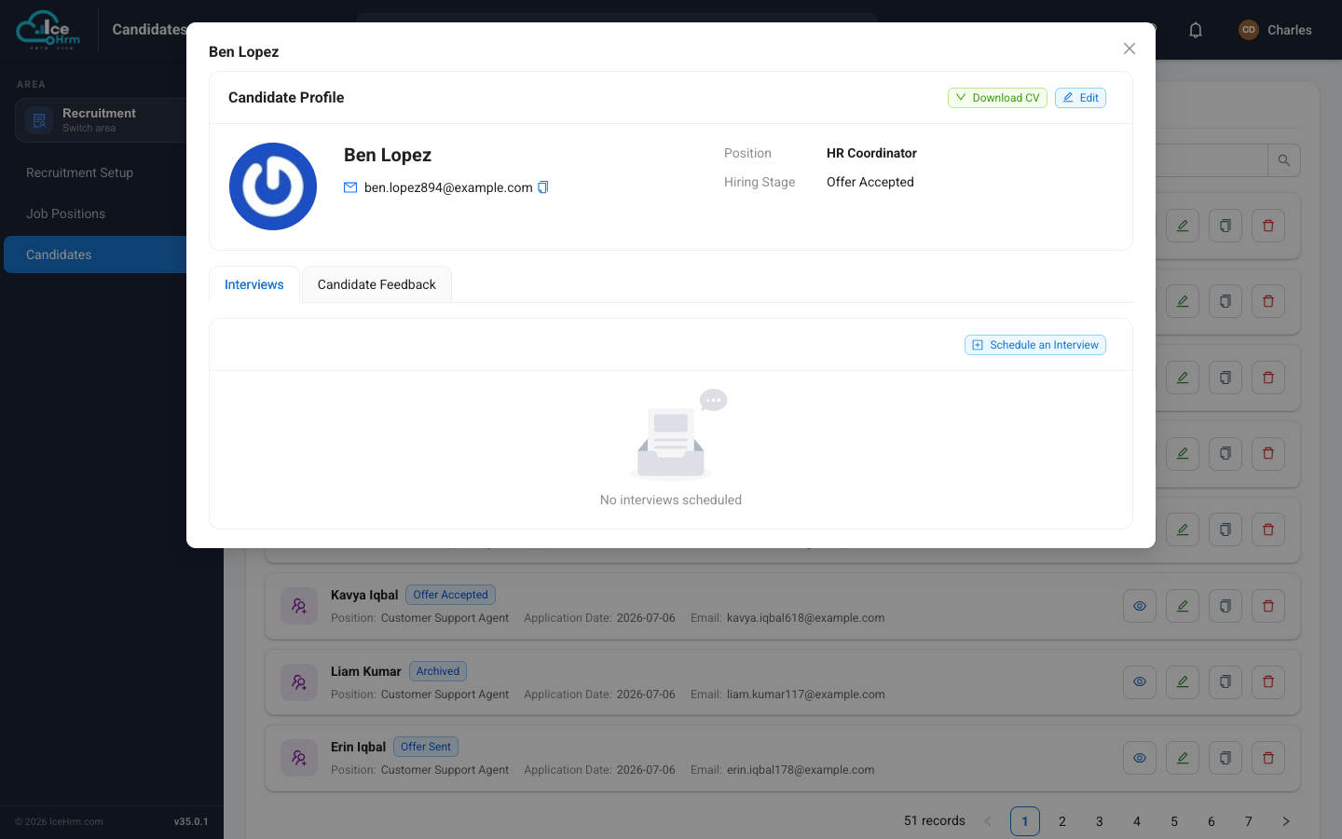This screenshot has height=839, width=1342.
Task: Click the Erin Iqbal name
Action: pos(358,747)
